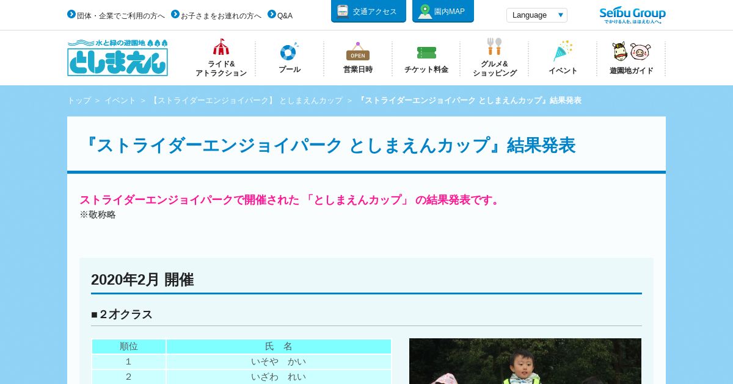Click the としまえん logo
Screen dimensions: 733x384
tap(117, 57)
